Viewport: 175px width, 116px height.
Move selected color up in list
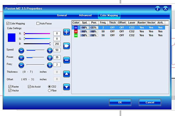click(67, 74)
